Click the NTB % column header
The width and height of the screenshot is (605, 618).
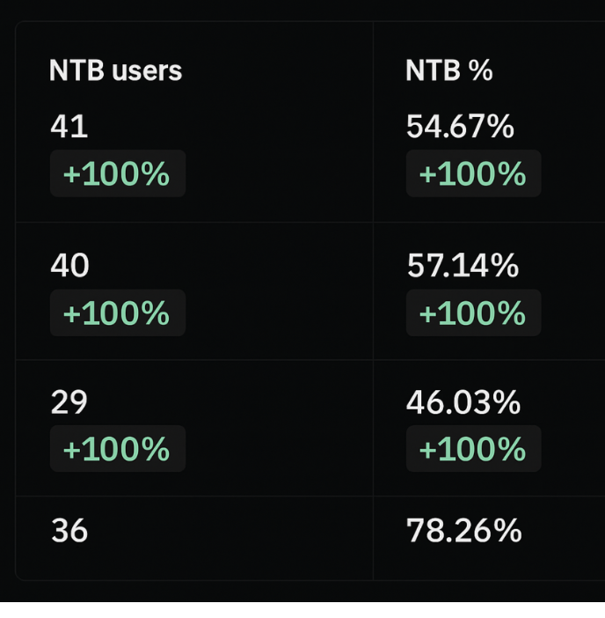449,71
